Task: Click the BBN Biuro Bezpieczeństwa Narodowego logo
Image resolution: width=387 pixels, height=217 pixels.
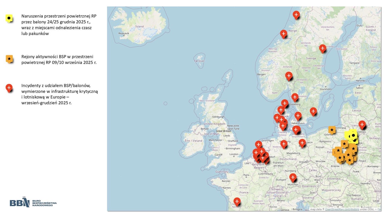Action: 33,203
